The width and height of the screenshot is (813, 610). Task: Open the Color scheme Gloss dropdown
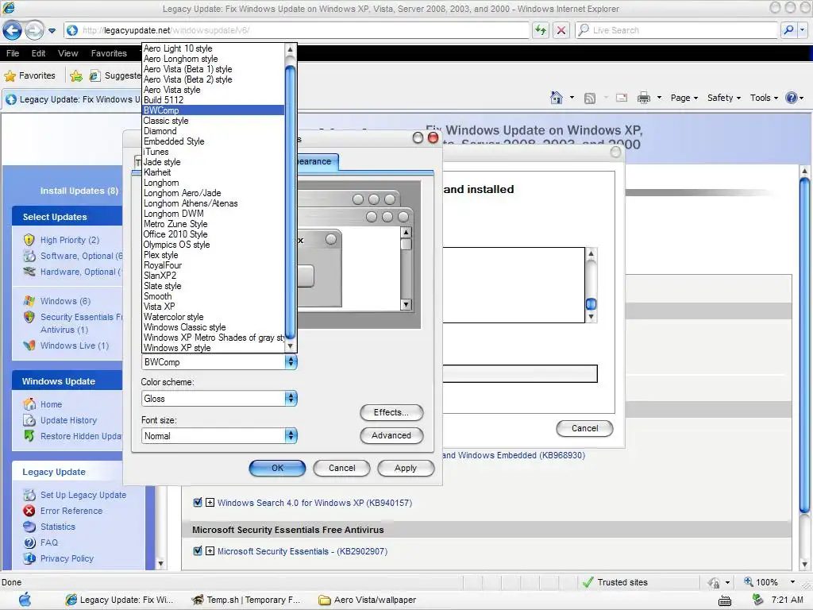point(219,399)
